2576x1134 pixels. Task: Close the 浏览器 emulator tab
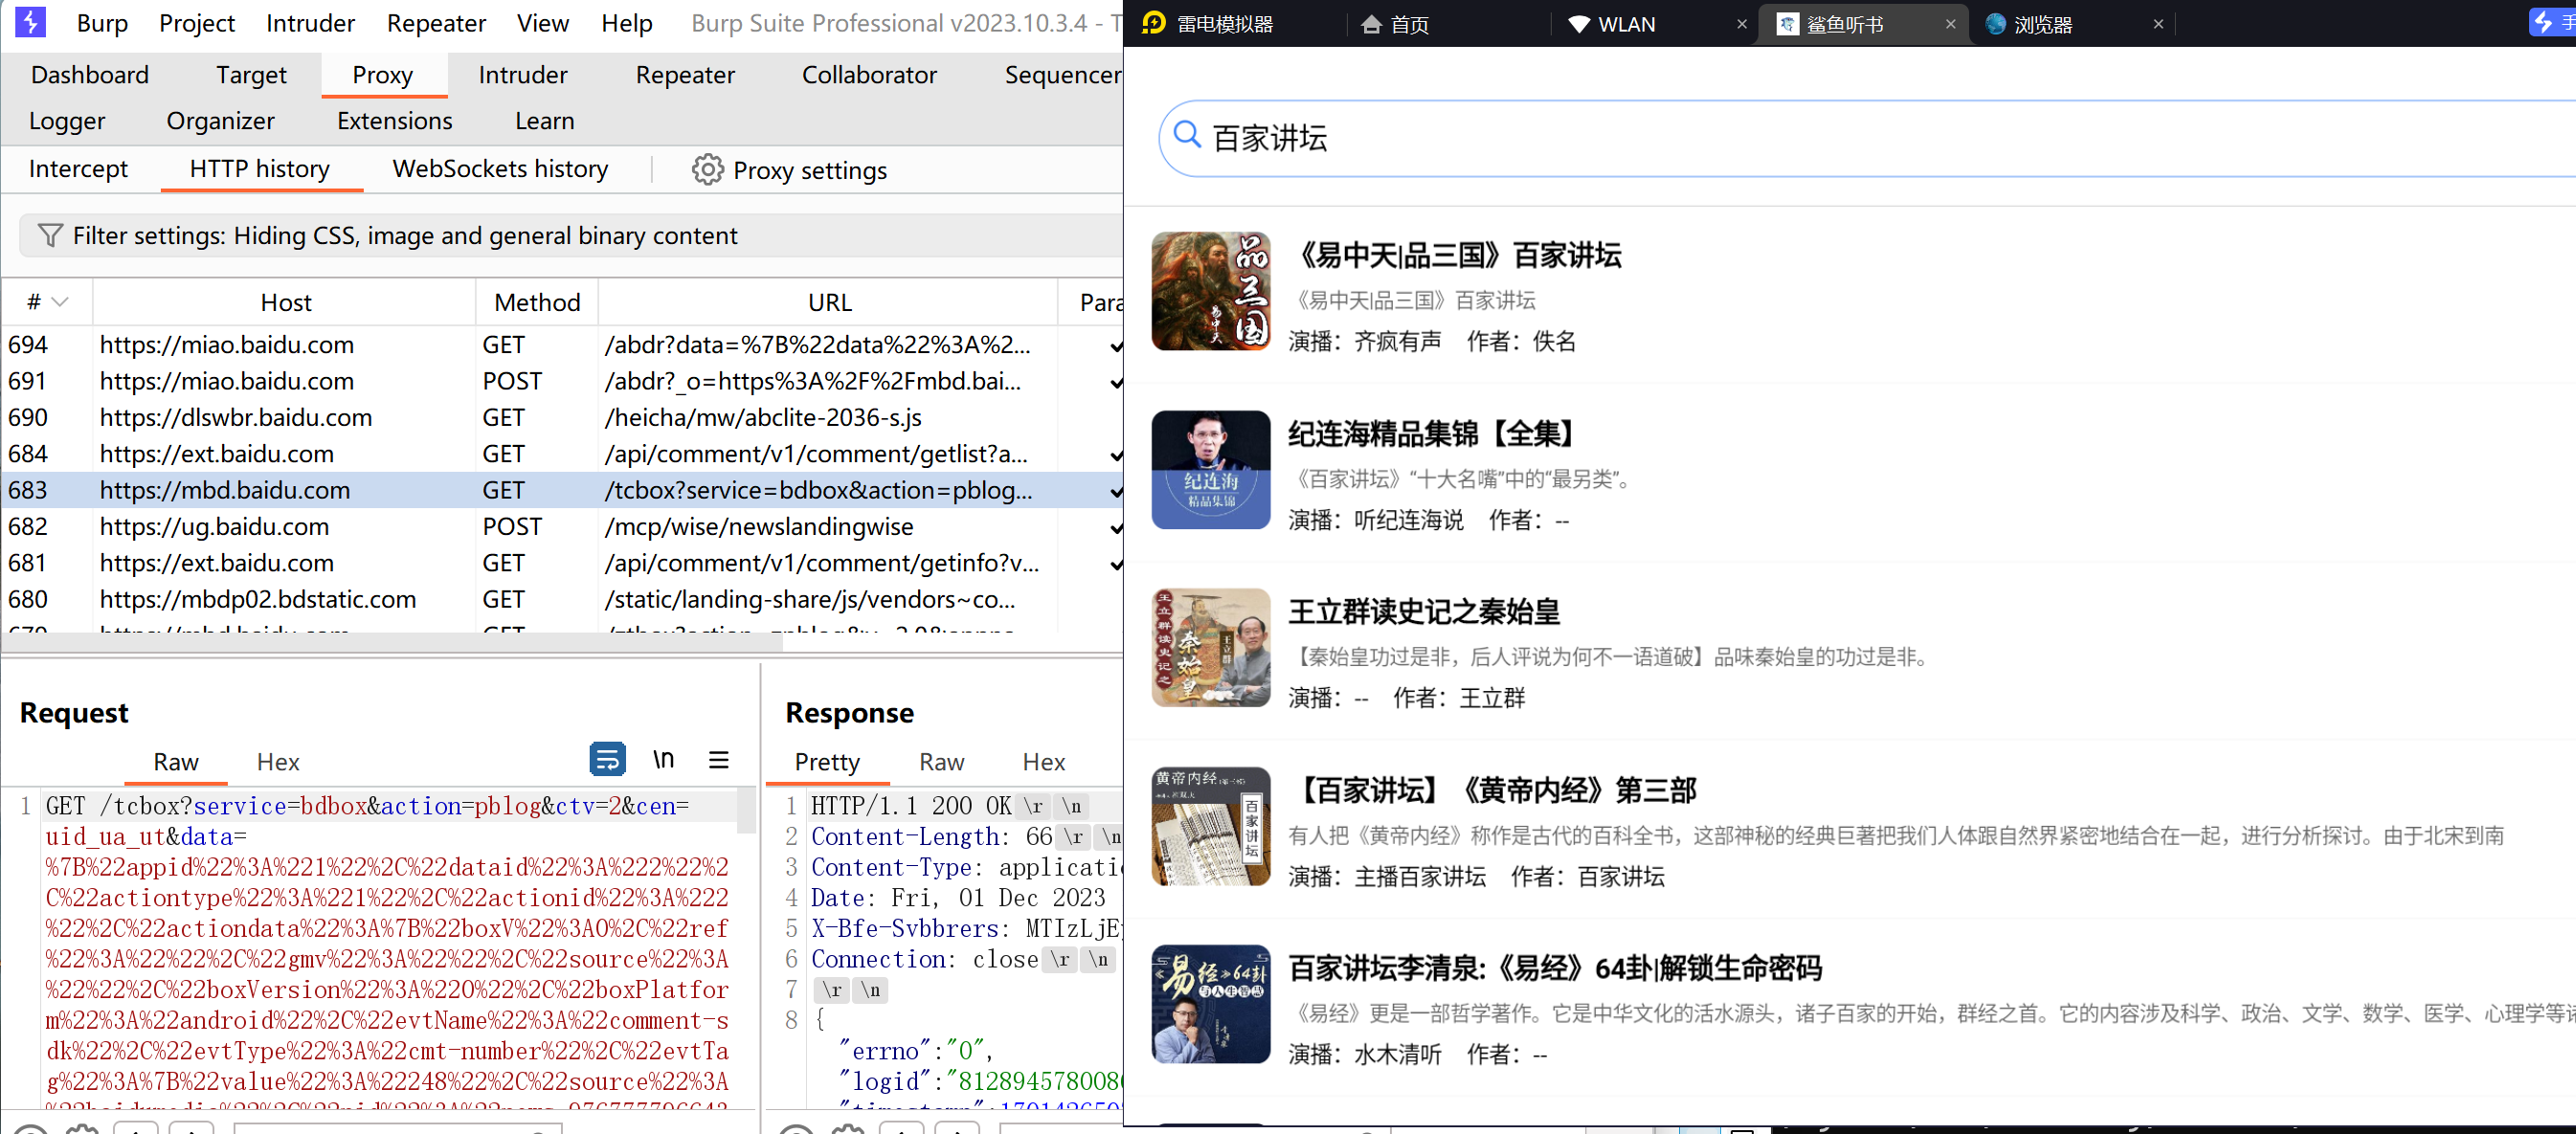click(2158, 24)
